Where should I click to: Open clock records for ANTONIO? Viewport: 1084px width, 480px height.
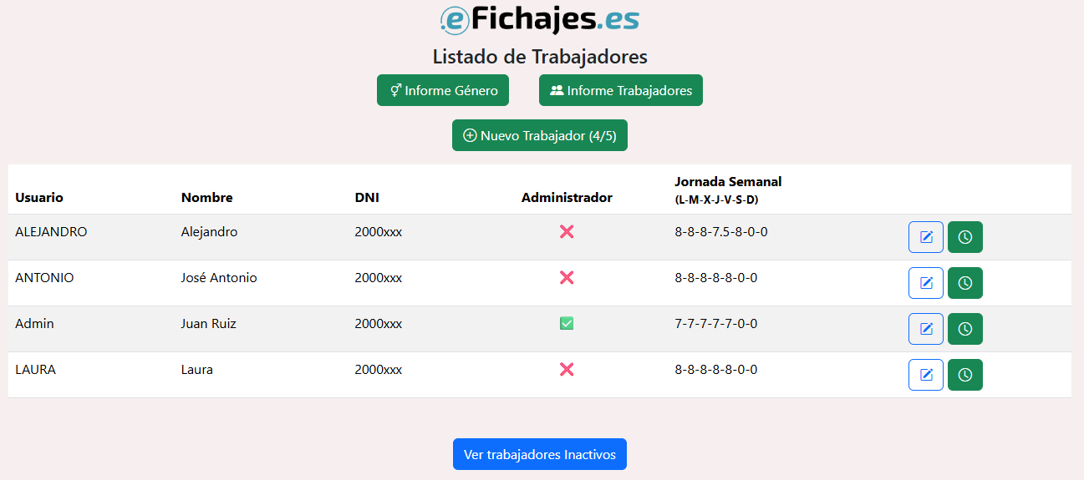coord(964,283)
